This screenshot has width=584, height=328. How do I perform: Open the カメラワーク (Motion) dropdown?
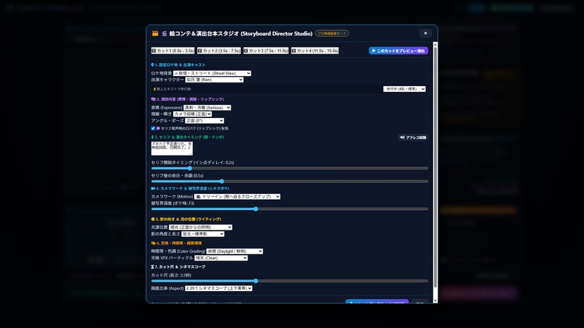[x=237, y=196]
